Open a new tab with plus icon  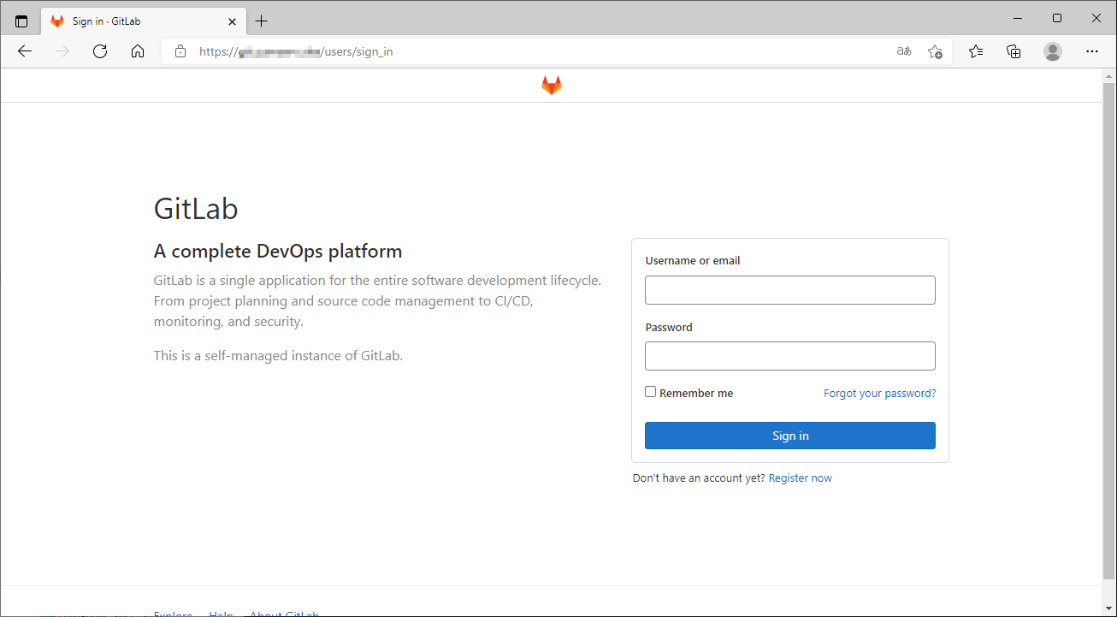[262, 21]
